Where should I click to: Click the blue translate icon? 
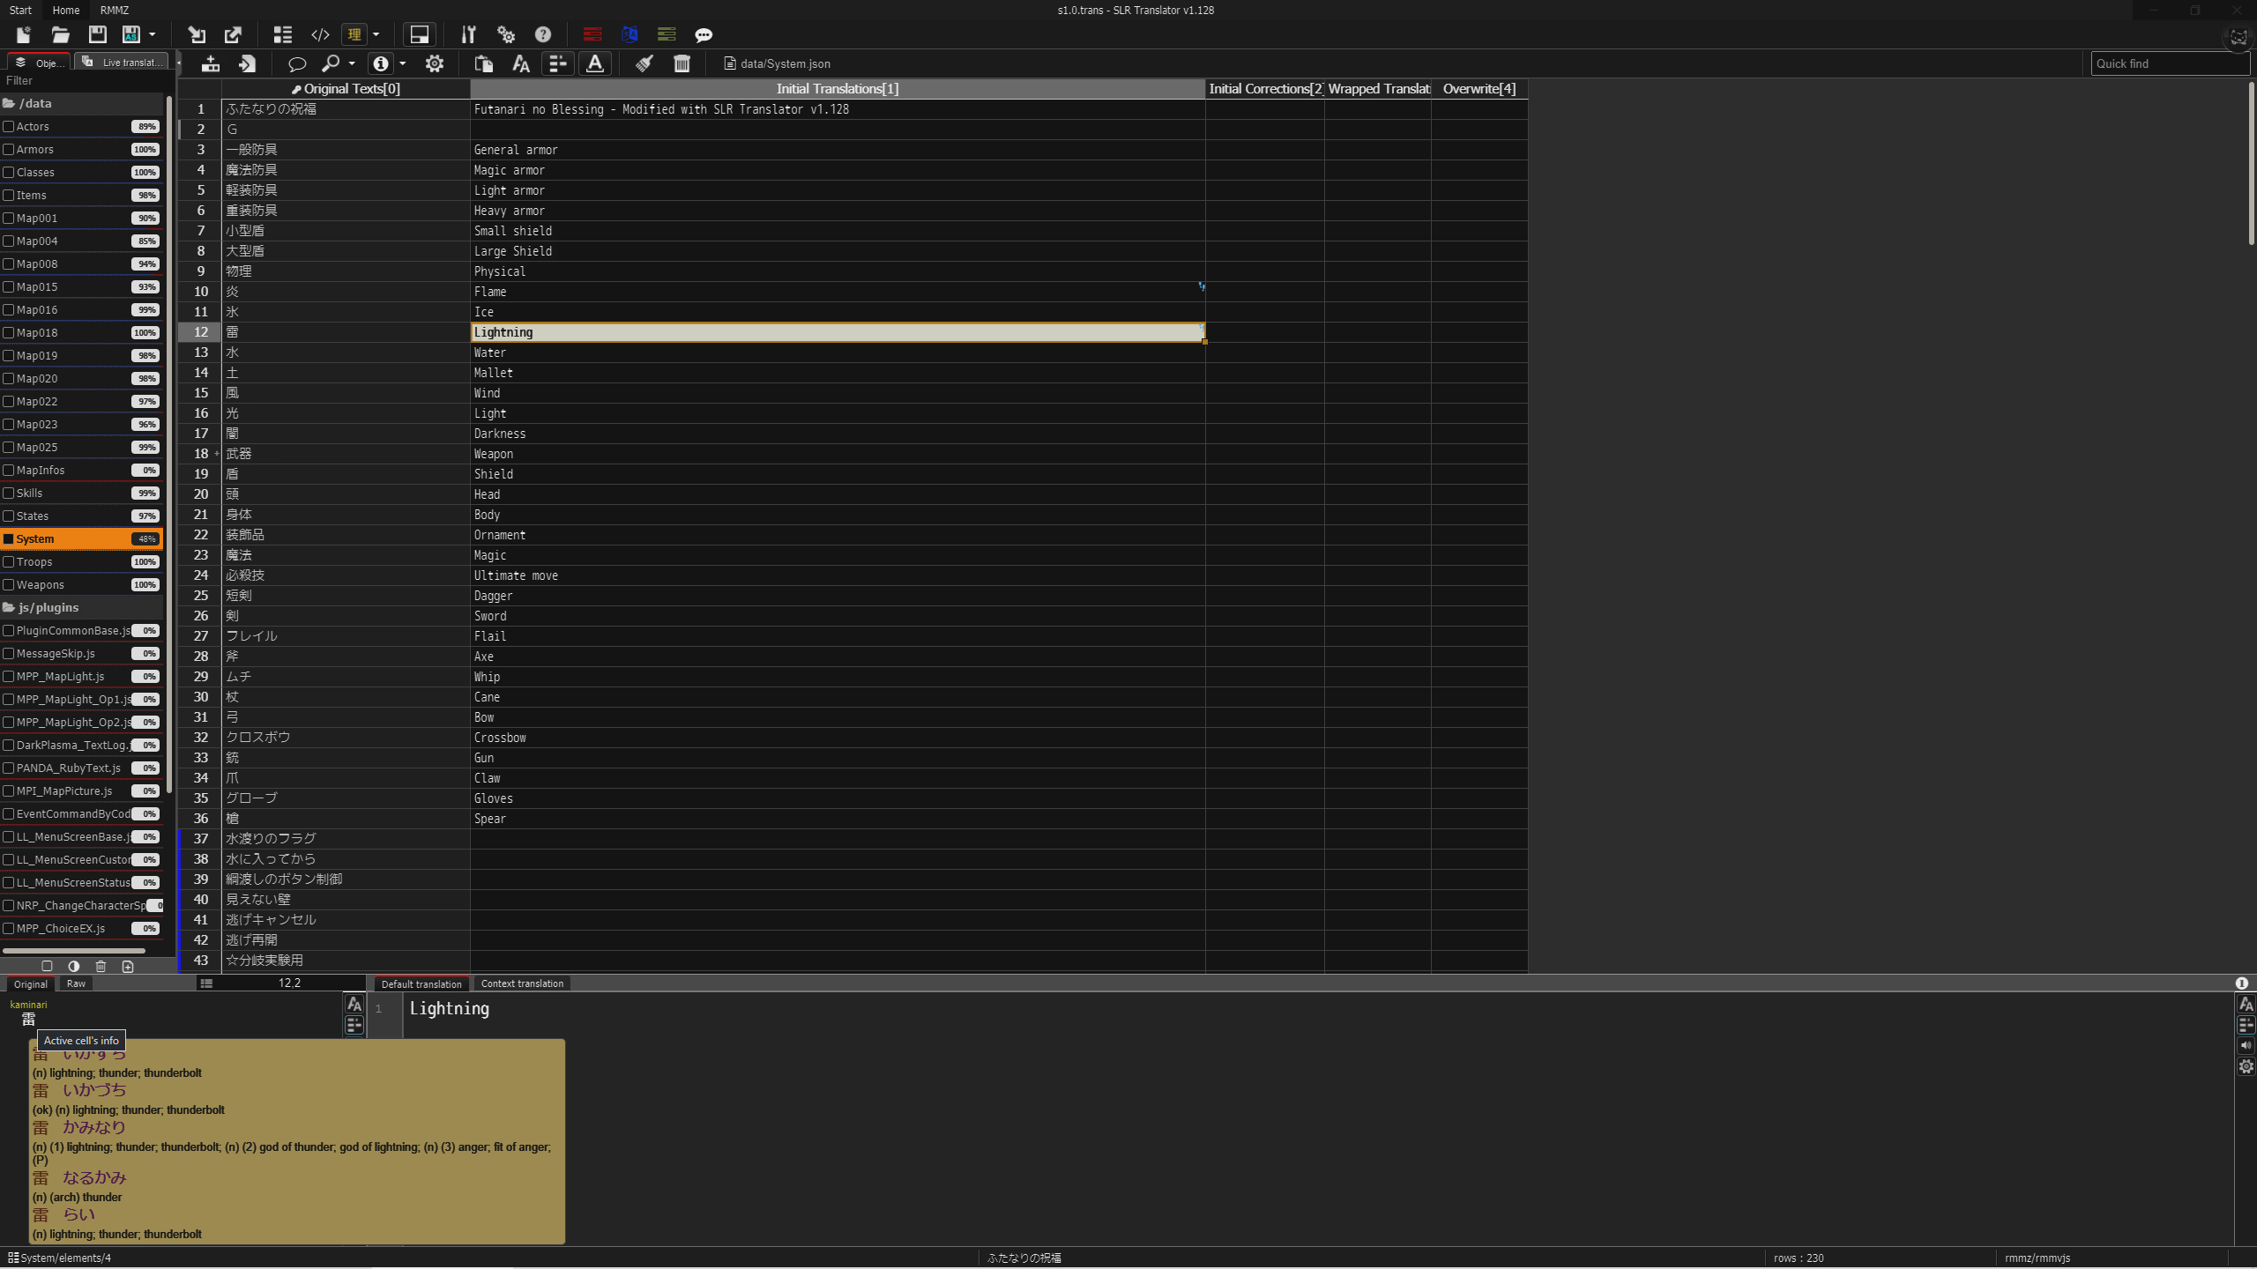pos(629,34)
